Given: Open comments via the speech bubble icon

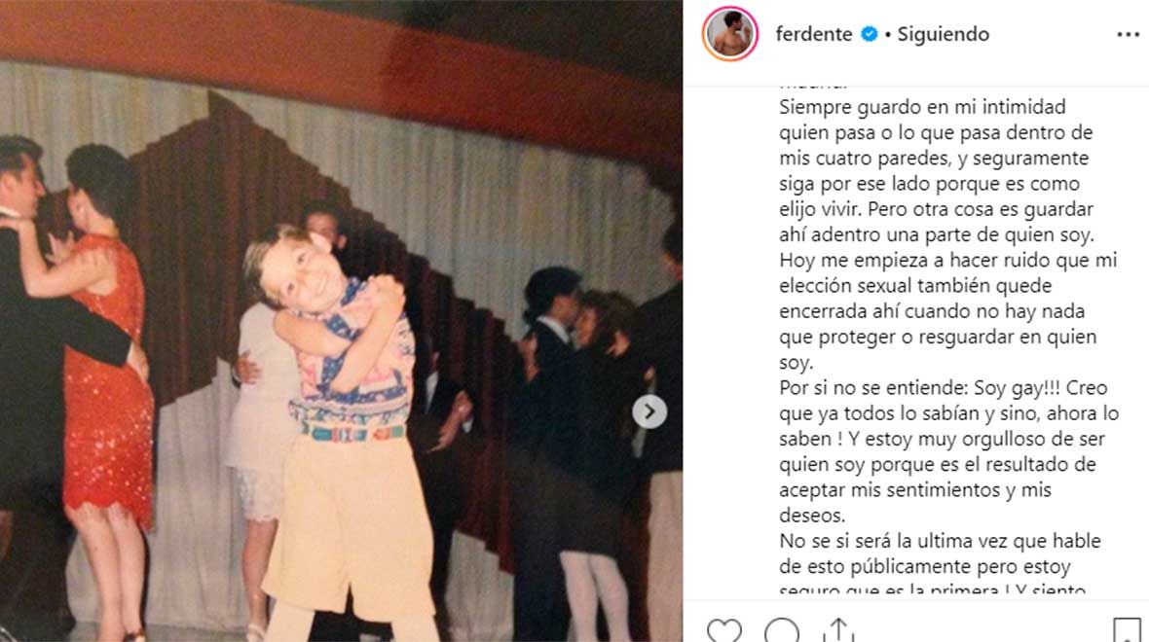Looking at the screenshot, I should (x=782, y=631).
